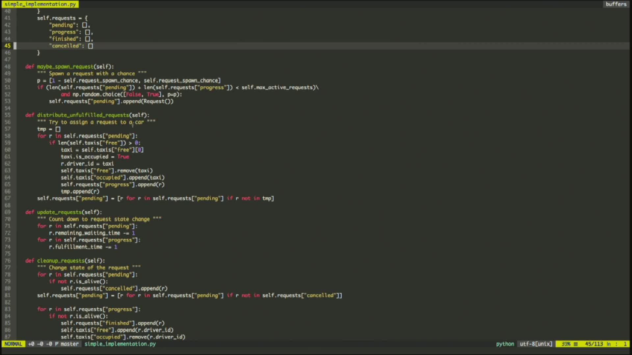The width and height of the screenshot is (632, 355).
Task: Click the "progress" key on line 43
Action: [x=64, y=32]
